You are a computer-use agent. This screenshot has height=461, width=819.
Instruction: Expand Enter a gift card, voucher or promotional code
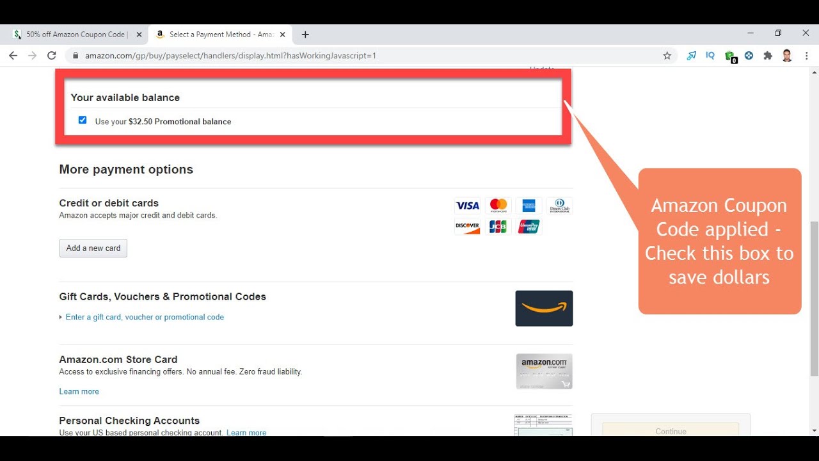[x=145, y=317]
